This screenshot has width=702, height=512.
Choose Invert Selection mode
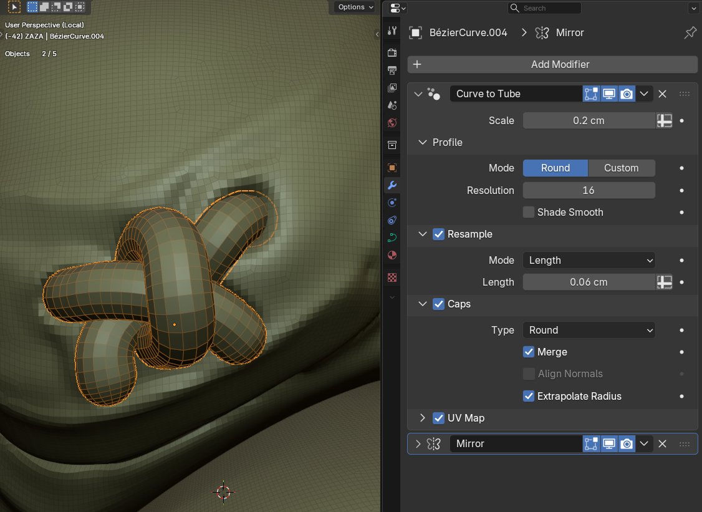(x=68, y=7)
